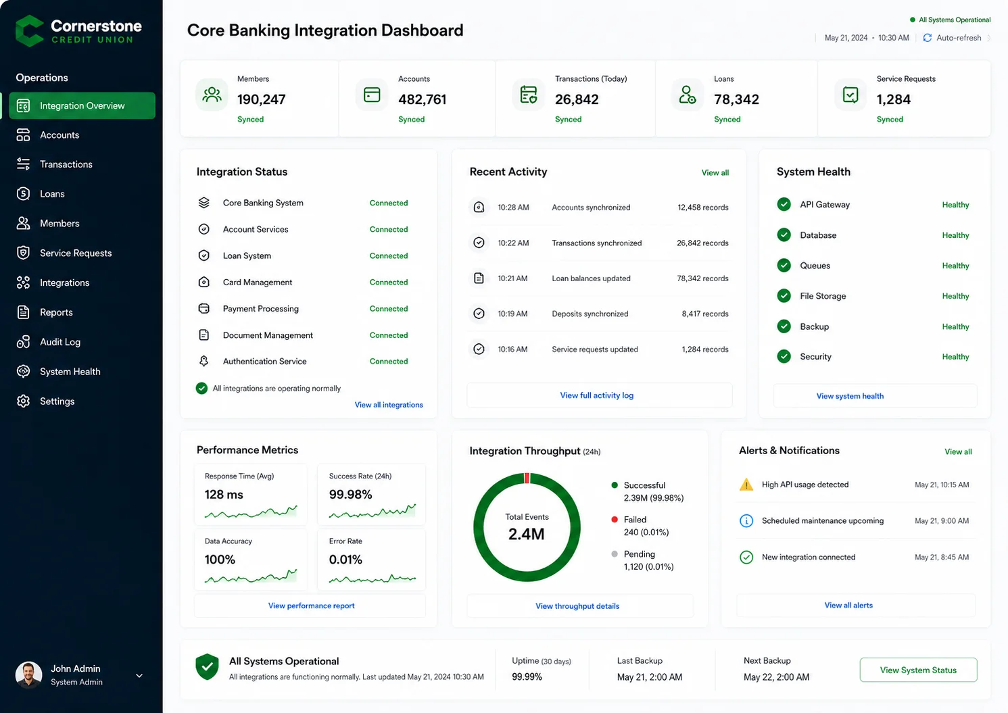Click View all integrations link
1008x713 pixels.
pos(389,405)
